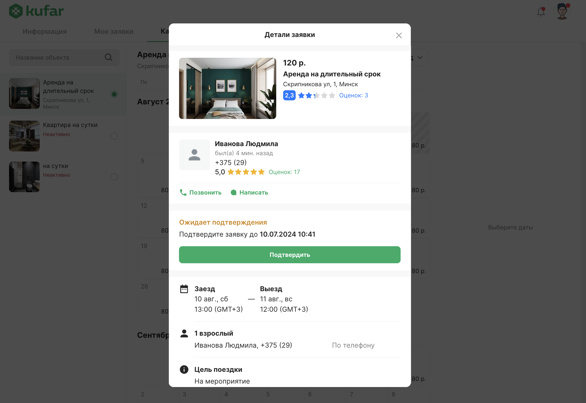Click the Написать link
The width and height of the screenshot is (586, 403).
click(254, 192)
